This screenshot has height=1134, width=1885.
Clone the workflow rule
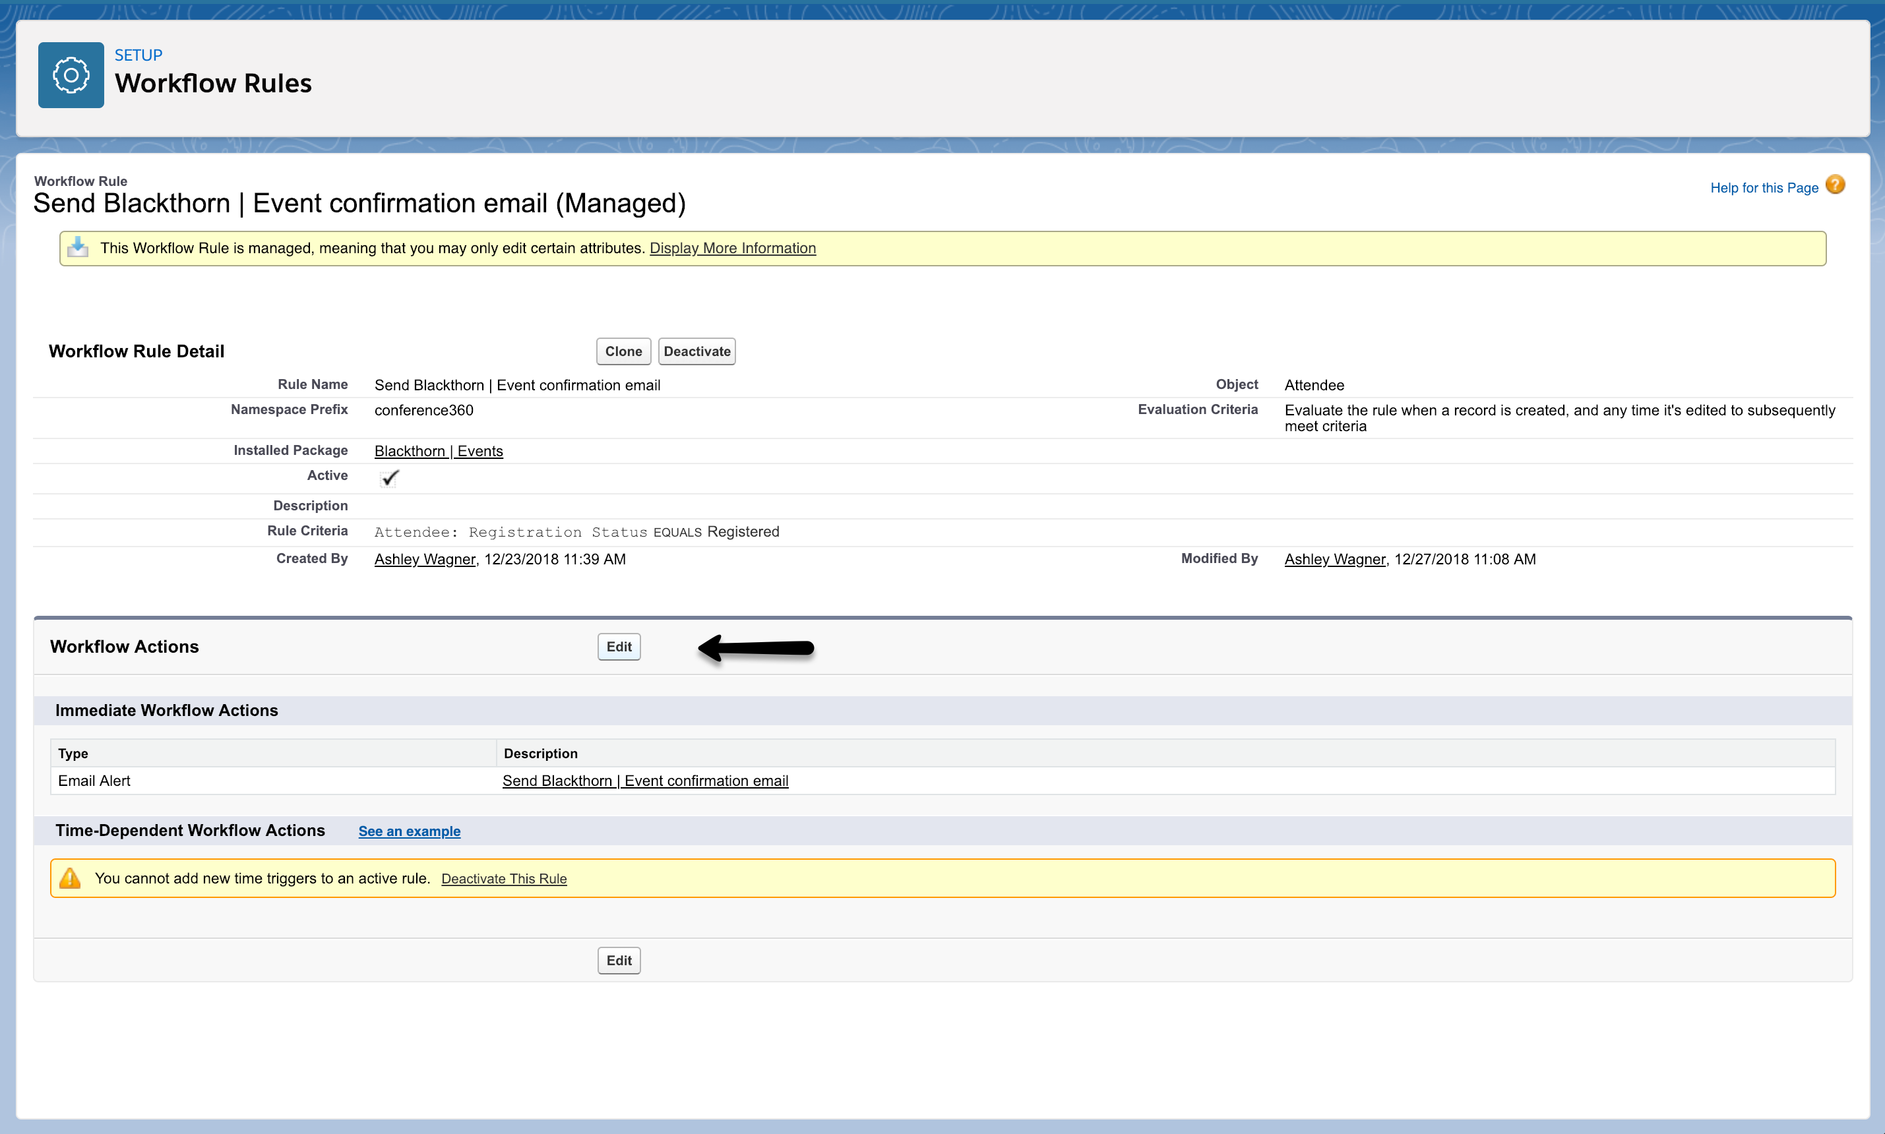click(x=623, y=351)
